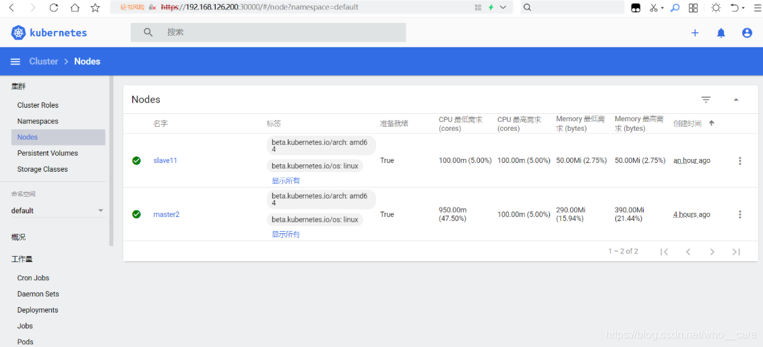This screenshot has width=763, height=347.
Task: Click the browser forward arrow
Action: point(32,7)
